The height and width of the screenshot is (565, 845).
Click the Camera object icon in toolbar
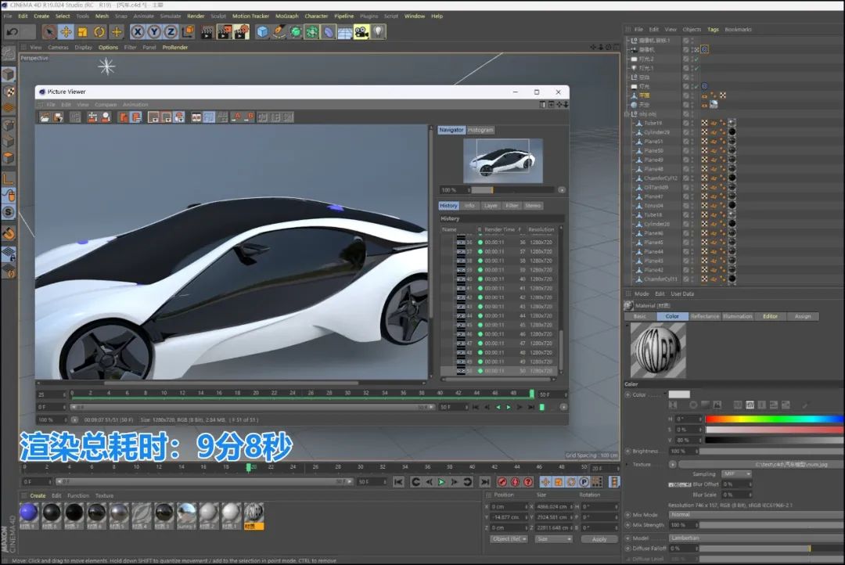click(x=361, y=32)
